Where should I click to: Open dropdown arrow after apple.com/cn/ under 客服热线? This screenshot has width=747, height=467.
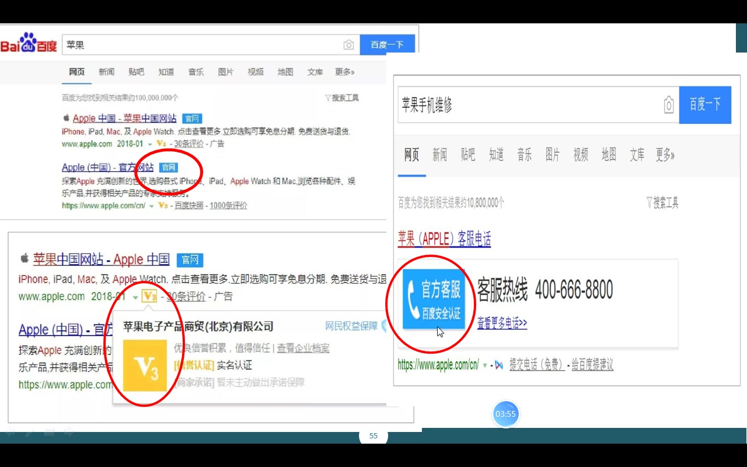[x=484, y=365]
